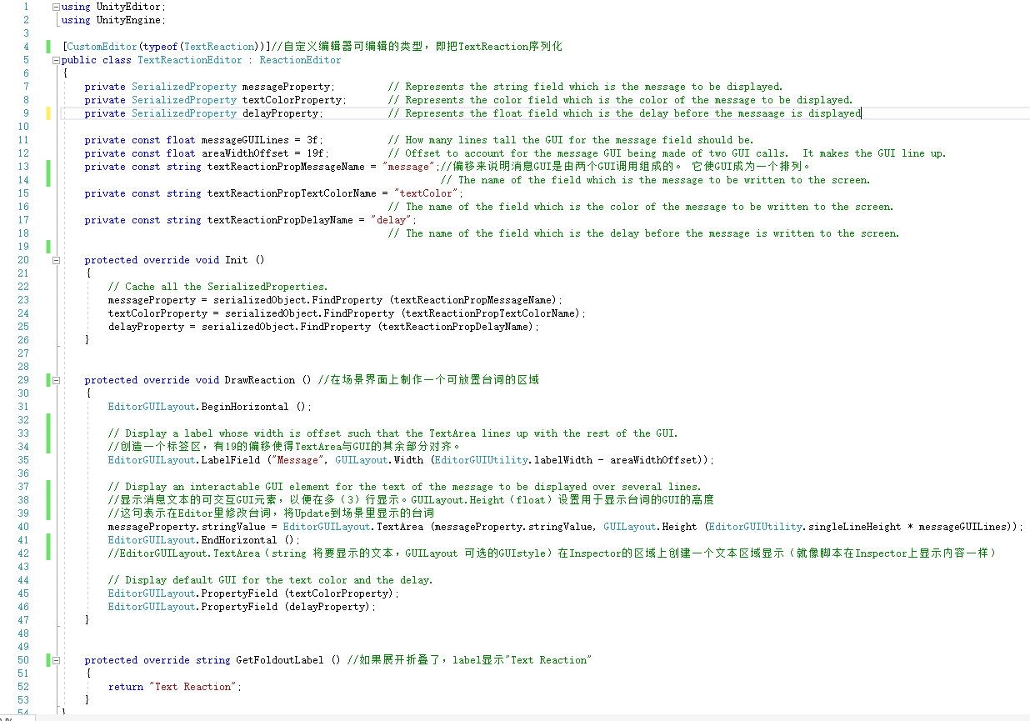Click line number 9 in the gutter
Screen dimensions: 1030x721
[26, 113]
